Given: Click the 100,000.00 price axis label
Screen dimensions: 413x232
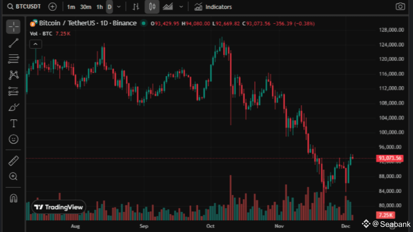Looking at the screenshot, I should tap(391, 132).
